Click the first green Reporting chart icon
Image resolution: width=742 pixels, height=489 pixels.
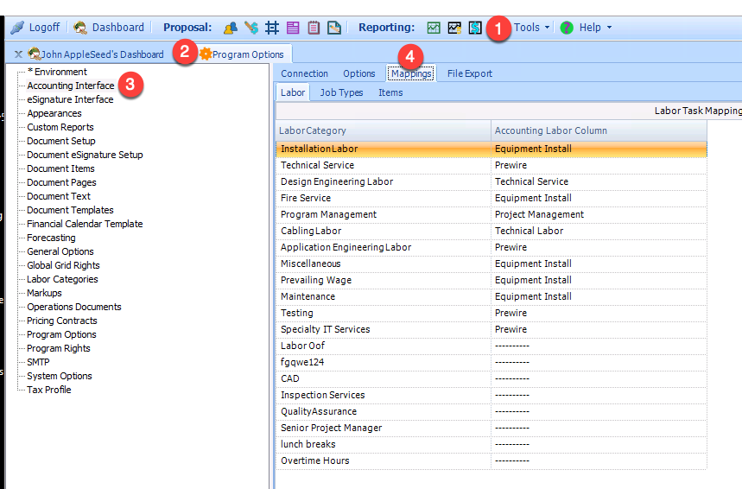[x=434, y=28]
